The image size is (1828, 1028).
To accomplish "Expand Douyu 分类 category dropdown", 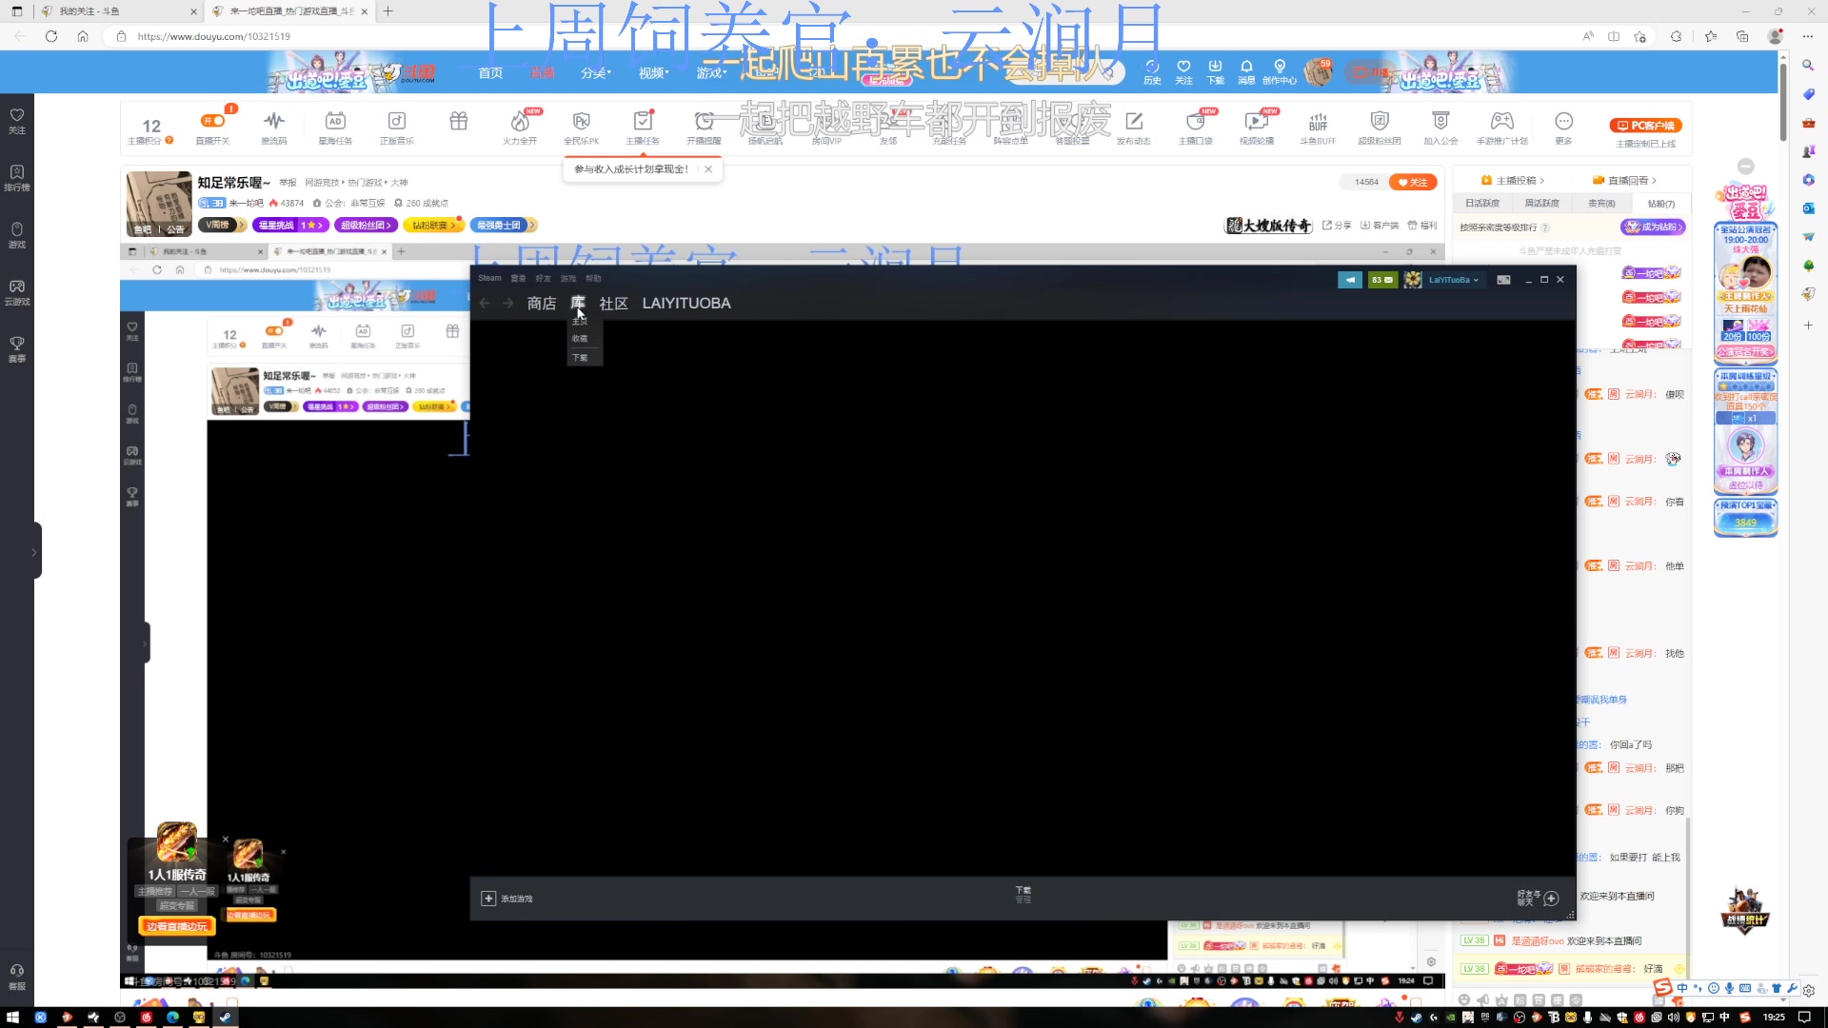I will tap(596, 73).
